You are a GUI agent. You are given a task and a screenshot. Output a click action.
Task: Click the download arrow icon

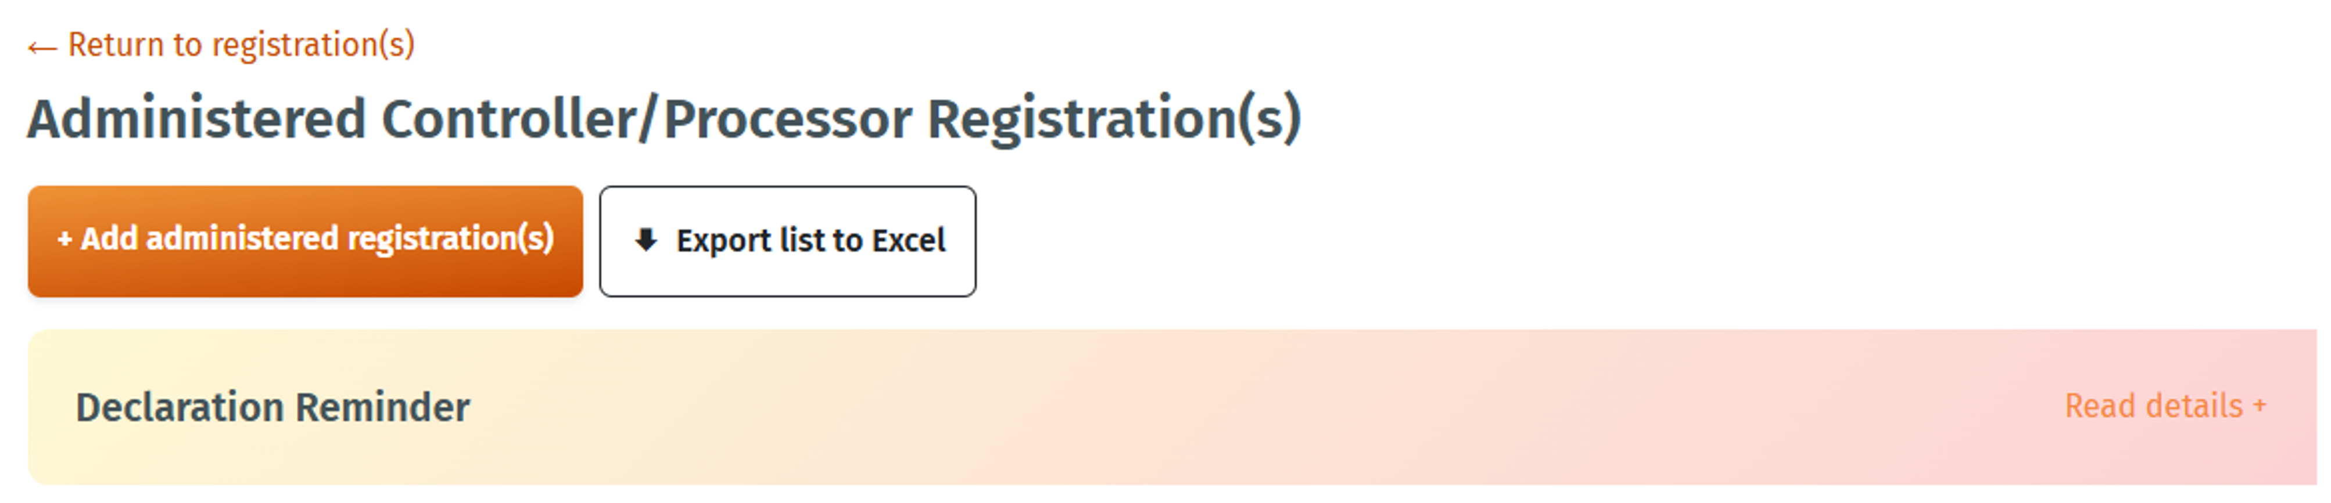645,240
